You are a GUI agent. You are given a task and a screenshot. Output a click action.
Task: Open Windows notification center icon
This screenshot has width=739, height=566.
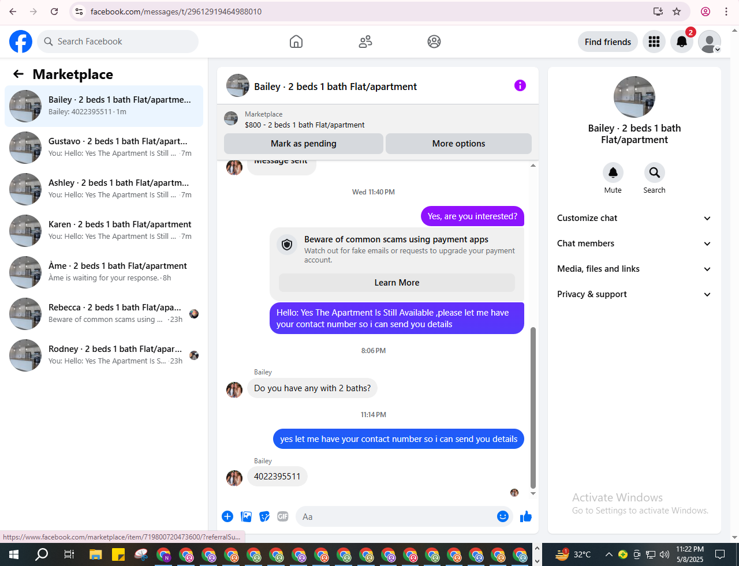[720, 554]
